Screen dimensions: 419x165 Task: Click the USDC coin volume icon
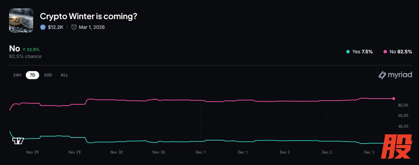[43, 27]
